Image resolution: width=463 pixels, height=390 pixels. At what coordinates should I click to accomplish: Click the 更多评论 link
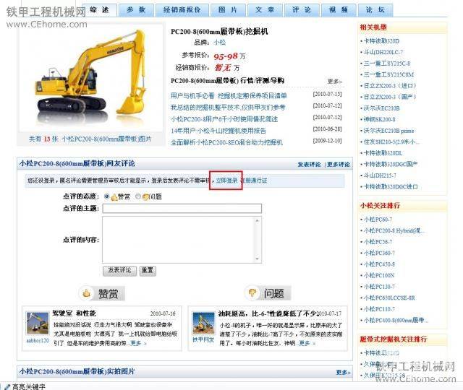[x=339, y=165]
